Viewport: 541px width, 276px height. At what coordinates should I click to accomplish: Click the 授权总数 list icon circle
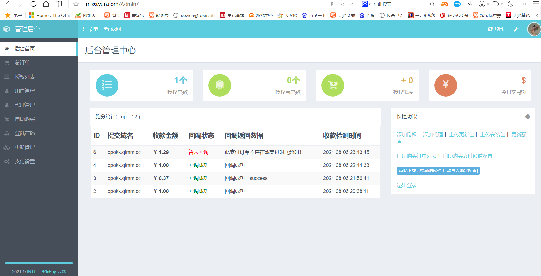click(x=107, y=85)
